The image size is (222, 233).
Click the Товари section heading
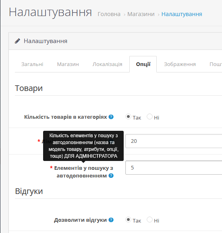click(29, 88)
